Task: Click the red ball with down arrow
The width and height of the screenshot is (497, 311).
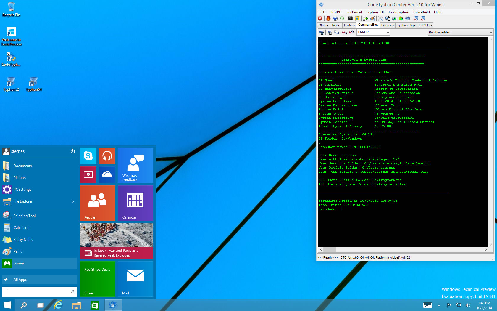Action: [x=345, y=32]
